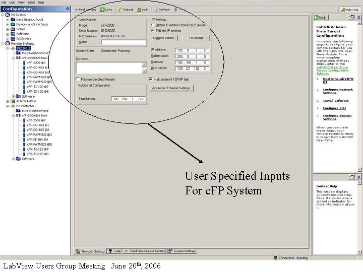363x272 pixels.
Task: Select cFP-DI-304 @4 module
Action: click(x=37, y=140)
